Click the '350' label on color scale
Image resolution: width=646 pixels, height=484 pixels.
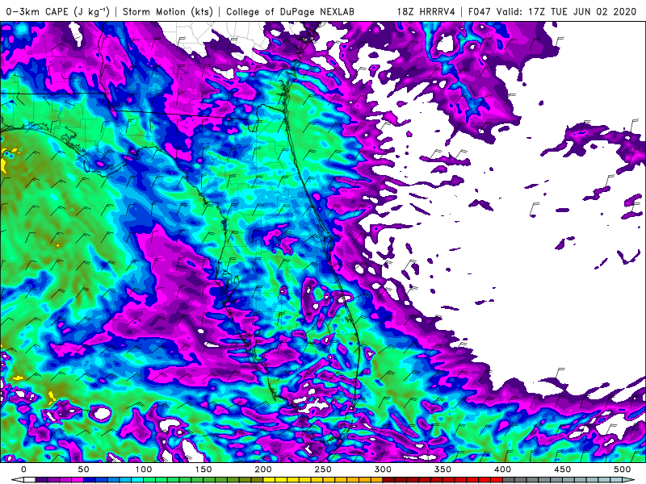(x=443, y=469)
